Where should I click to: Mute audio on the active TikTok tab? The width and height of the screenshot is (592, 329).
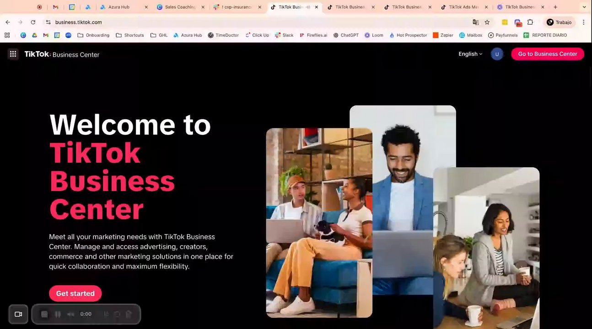pyautogui.click(x=308, y=7)
